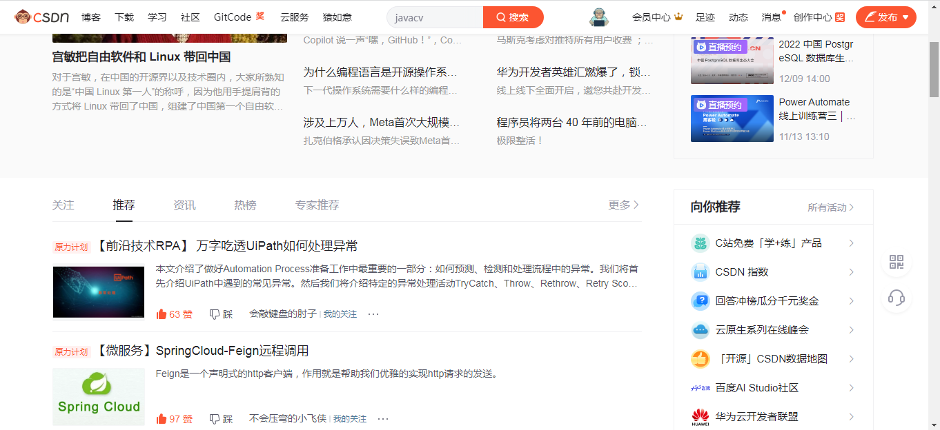
Task: Open 百度AI Studio社区 logo icon
Action: [700, 388]
